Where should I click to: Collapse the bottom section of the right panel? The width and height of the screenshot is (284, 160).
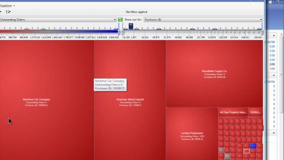pos(274,133)
